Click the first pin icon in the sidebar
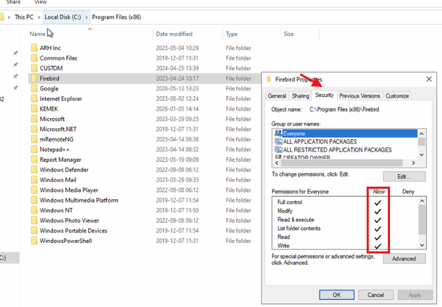 pyautogui.click(x=15, y=53)
